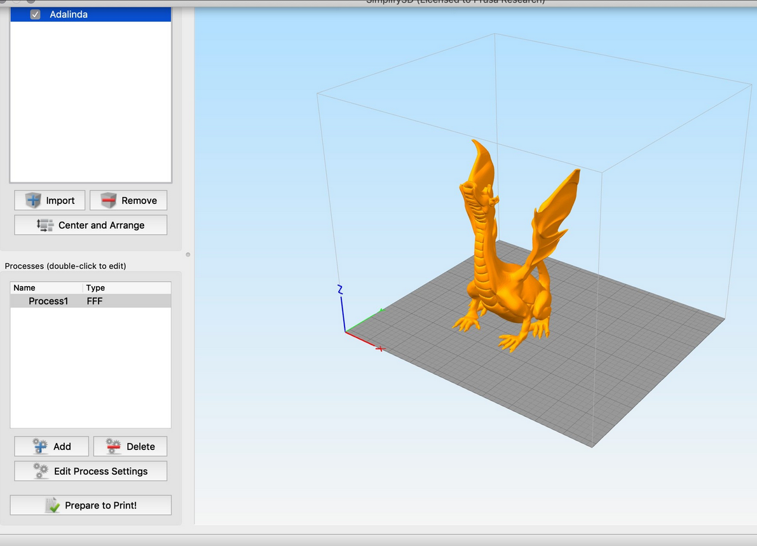Click the Remove button
The width and height of the screenshot is (757, 546).
[128, 200]
